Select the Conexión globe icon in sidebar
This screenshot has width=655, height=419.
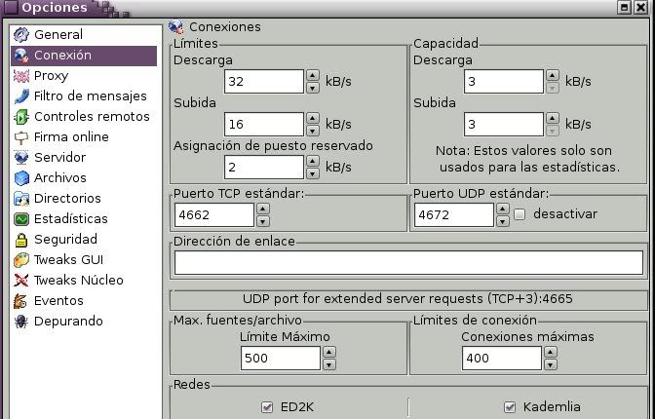coord(20,56)
